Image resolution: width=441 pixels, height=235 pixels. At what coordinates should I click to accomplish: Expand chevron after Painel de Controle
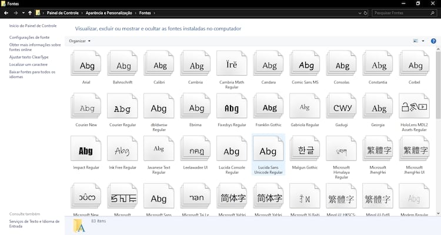[x=82, y=13]
